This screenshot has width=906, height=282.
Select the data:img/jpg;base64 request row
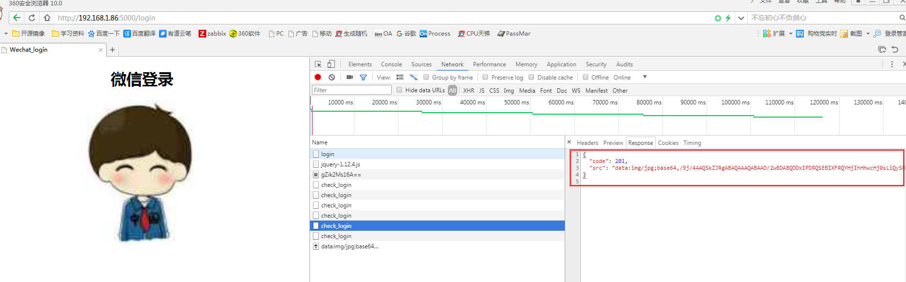click(x=437, y=246)
